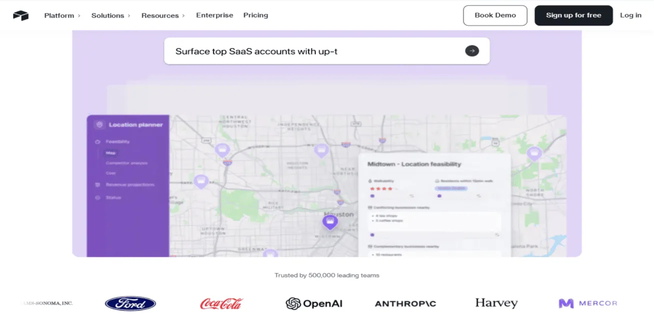Click the Book Demo button
654x317 pixels.
coord(495,15)
